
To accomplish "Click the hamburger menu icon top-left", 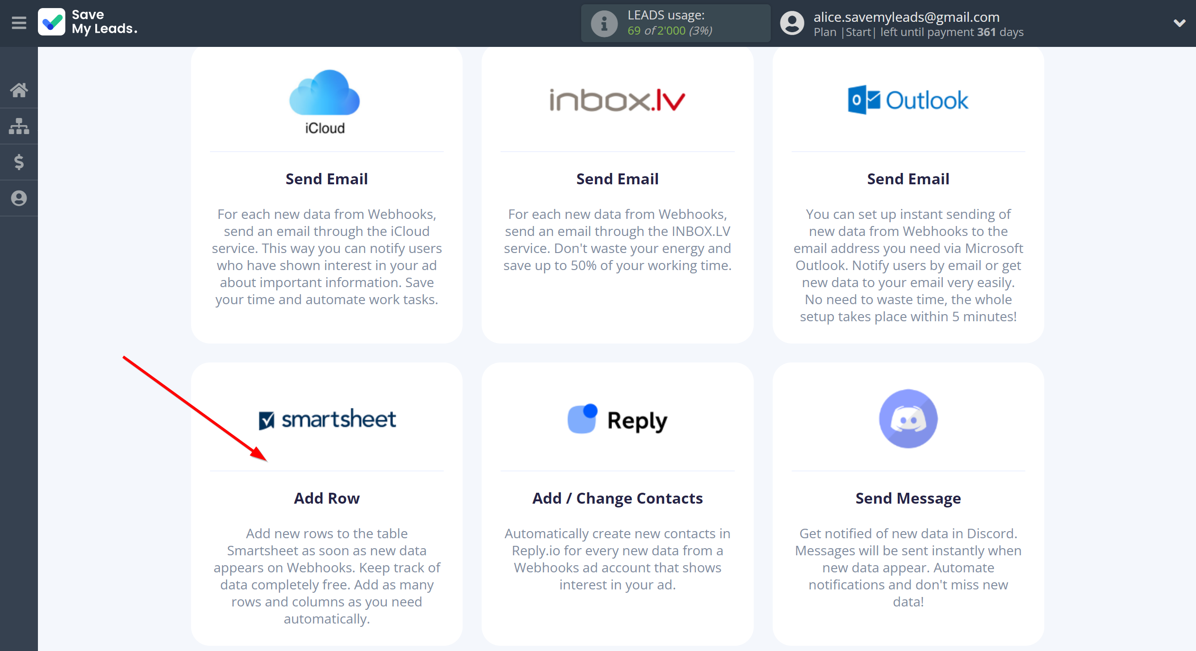I will (18, 22).
